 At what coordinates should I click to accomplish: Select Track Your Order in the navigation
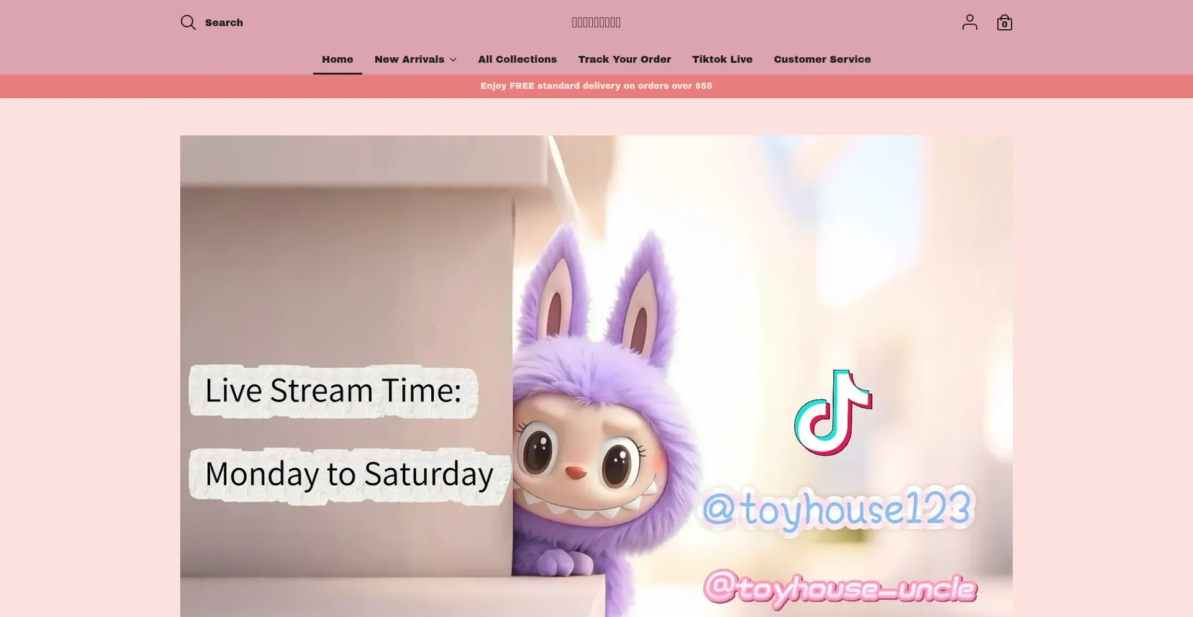pyautogui.click(x=624, y=60)
